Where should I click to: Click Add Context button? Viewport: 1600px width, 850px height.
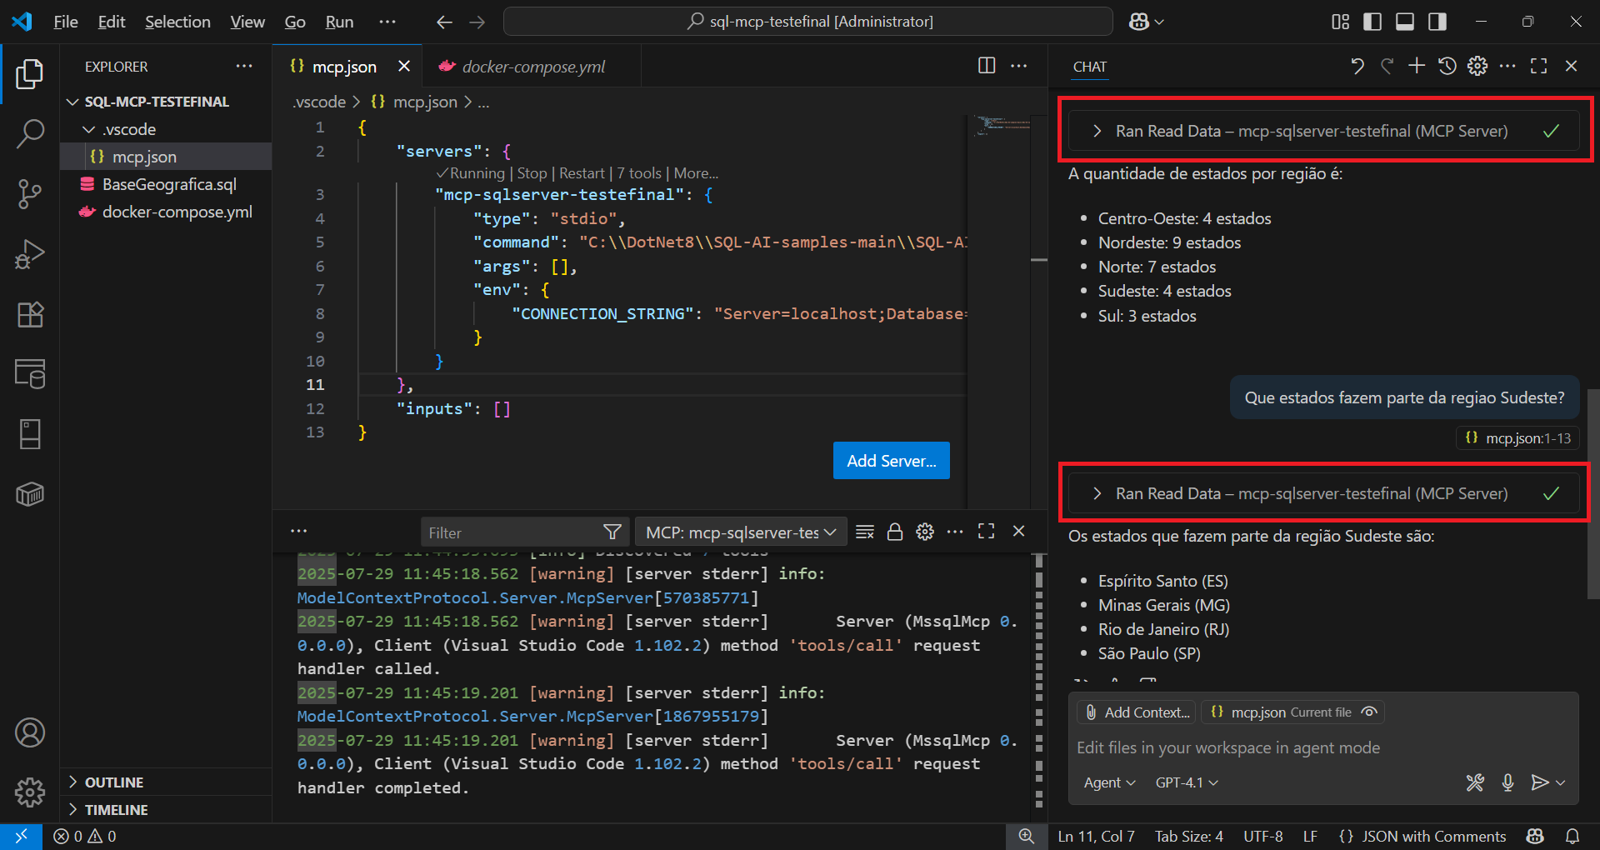point(1137,712)
